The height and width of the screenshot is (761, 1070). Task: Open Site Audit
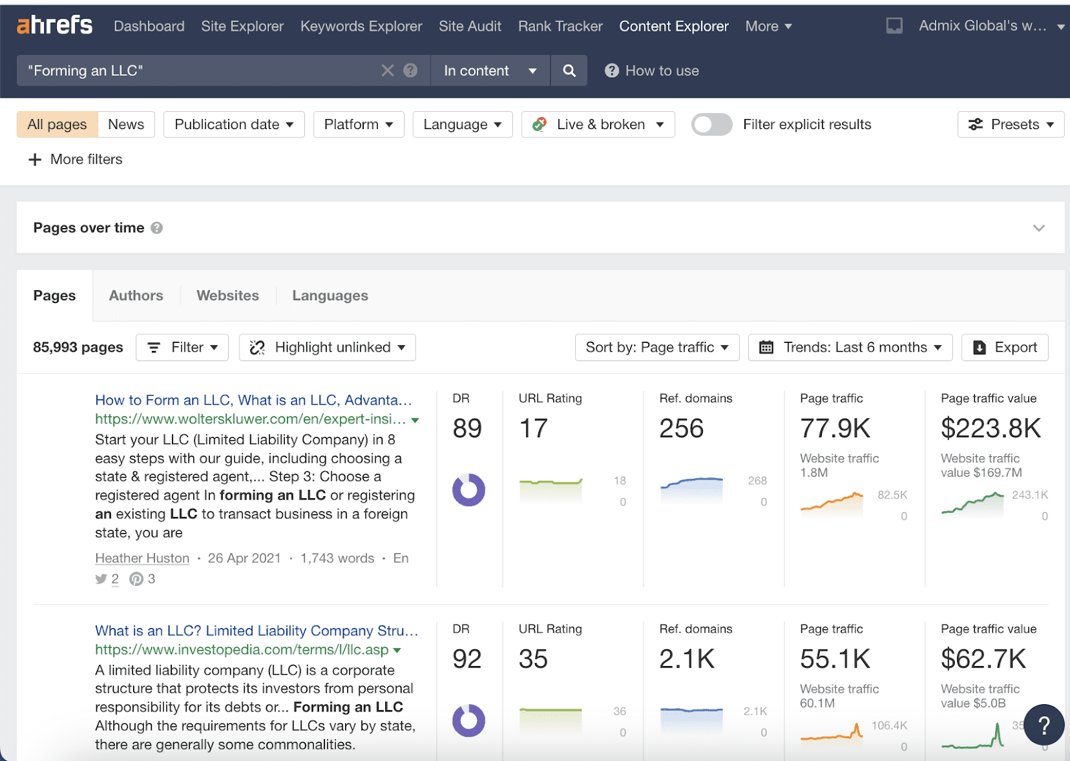470,26
